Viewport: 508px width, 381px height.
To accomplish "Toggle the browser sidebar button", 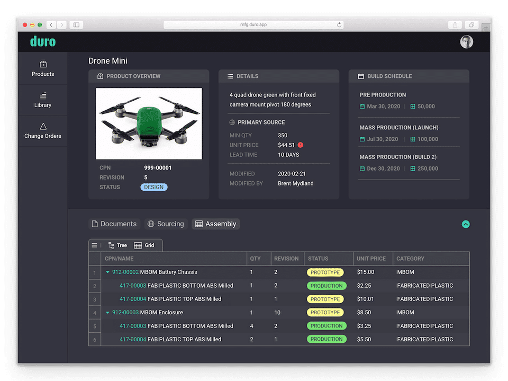I will point(76,25).
